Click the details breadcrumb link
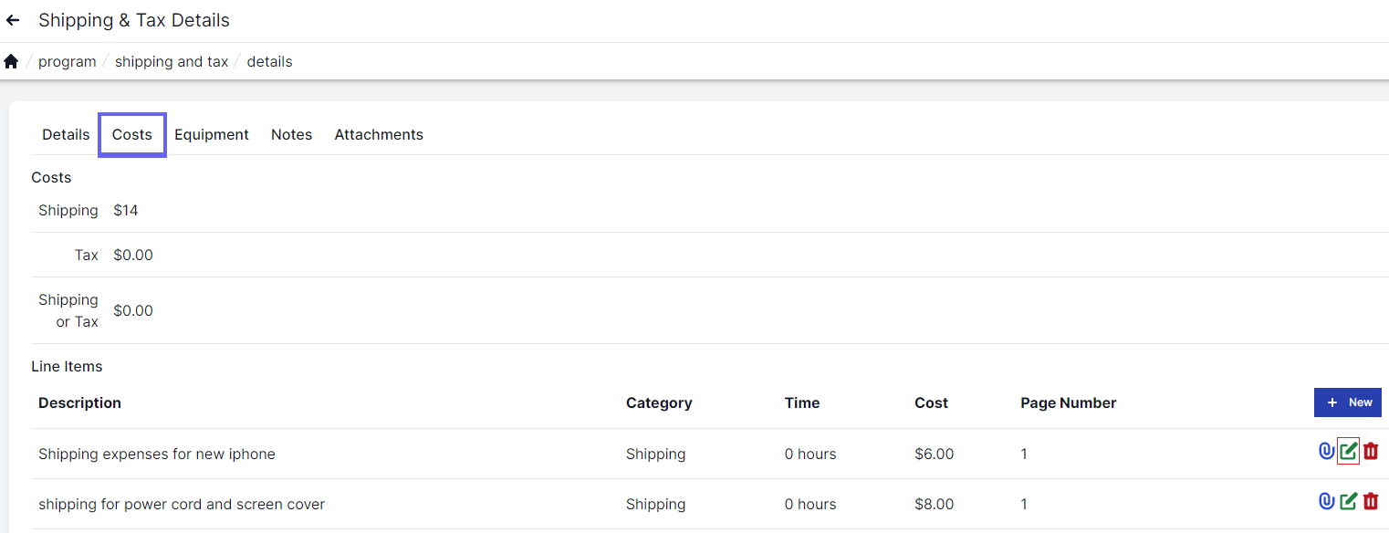 (x=269, y=61)
